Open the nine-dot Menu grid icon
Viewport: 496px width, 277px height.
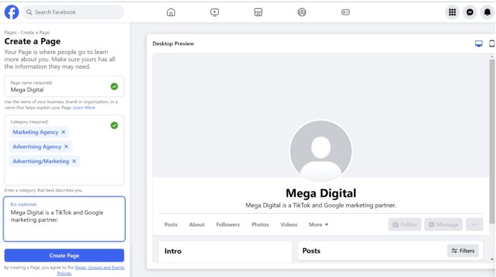(452, 12)
